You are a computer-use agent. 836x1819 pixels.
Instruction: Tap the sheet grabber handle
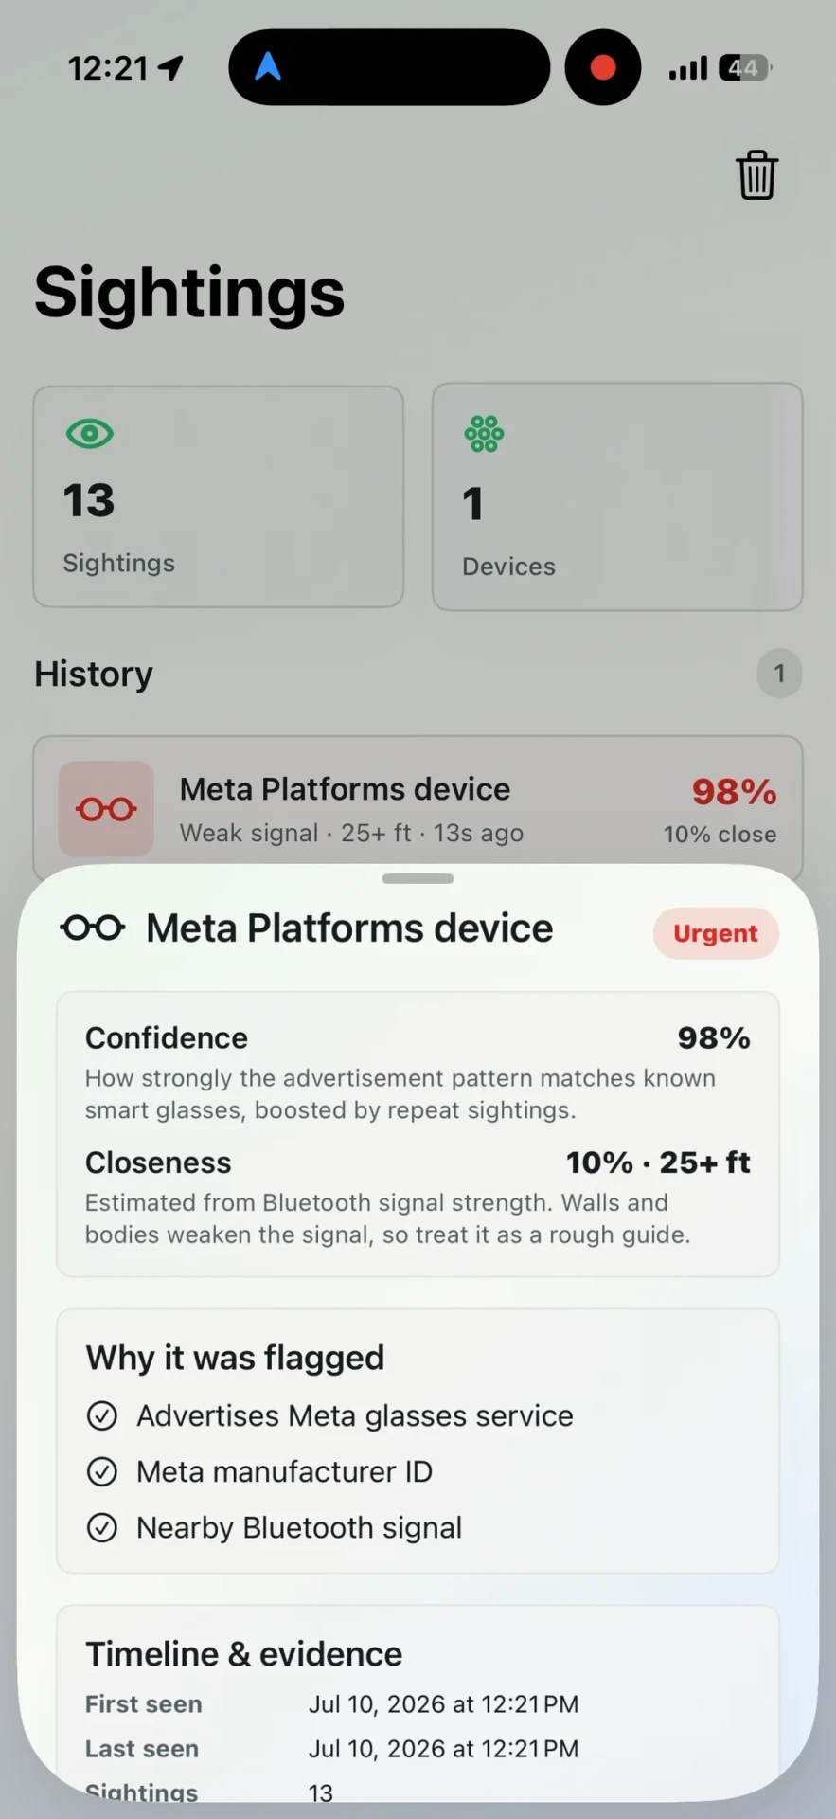tap(418, 878)
